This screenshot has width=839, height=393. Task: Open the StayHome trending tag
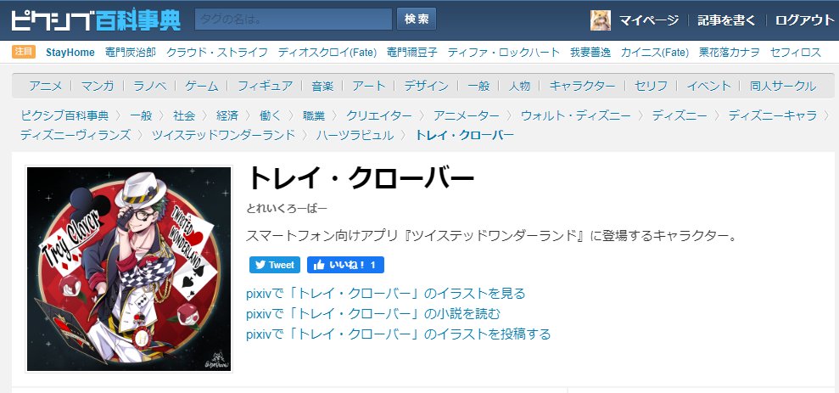click(x=70, y=53)
